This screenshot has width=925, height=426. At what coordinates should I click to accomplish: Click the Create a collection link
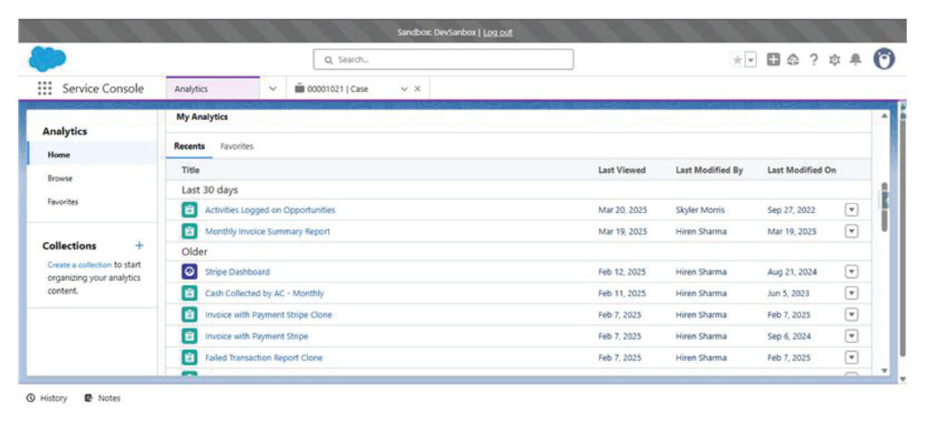(x=79, y=264)
